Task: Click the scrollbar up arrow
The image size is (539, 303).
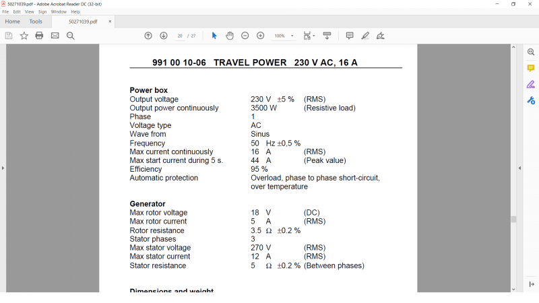Action: point(513,47)
